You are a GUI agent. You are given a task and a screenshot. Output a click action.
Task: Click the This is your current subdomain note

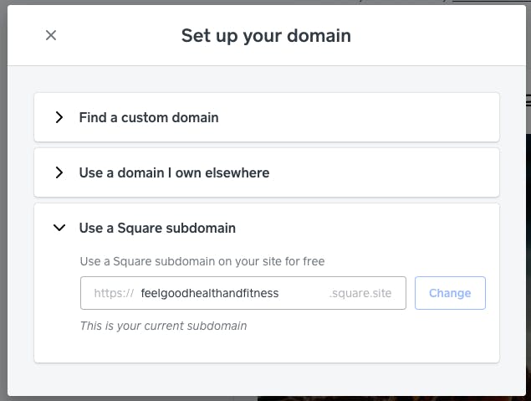pos(163,326)
